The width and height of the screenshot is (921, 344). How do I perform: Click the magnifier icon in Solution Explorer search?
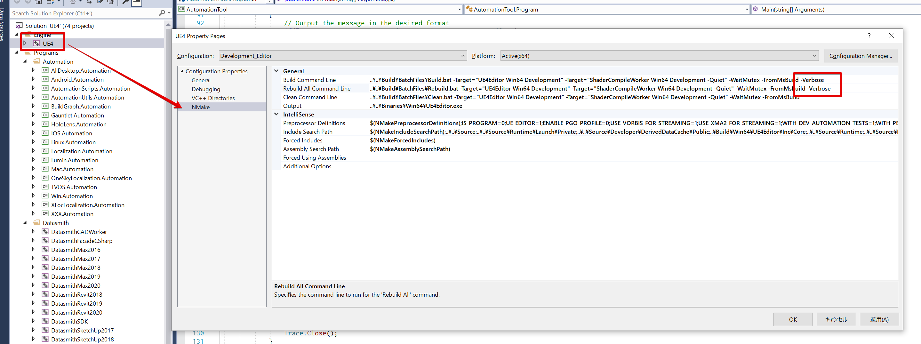click(162, 13)
